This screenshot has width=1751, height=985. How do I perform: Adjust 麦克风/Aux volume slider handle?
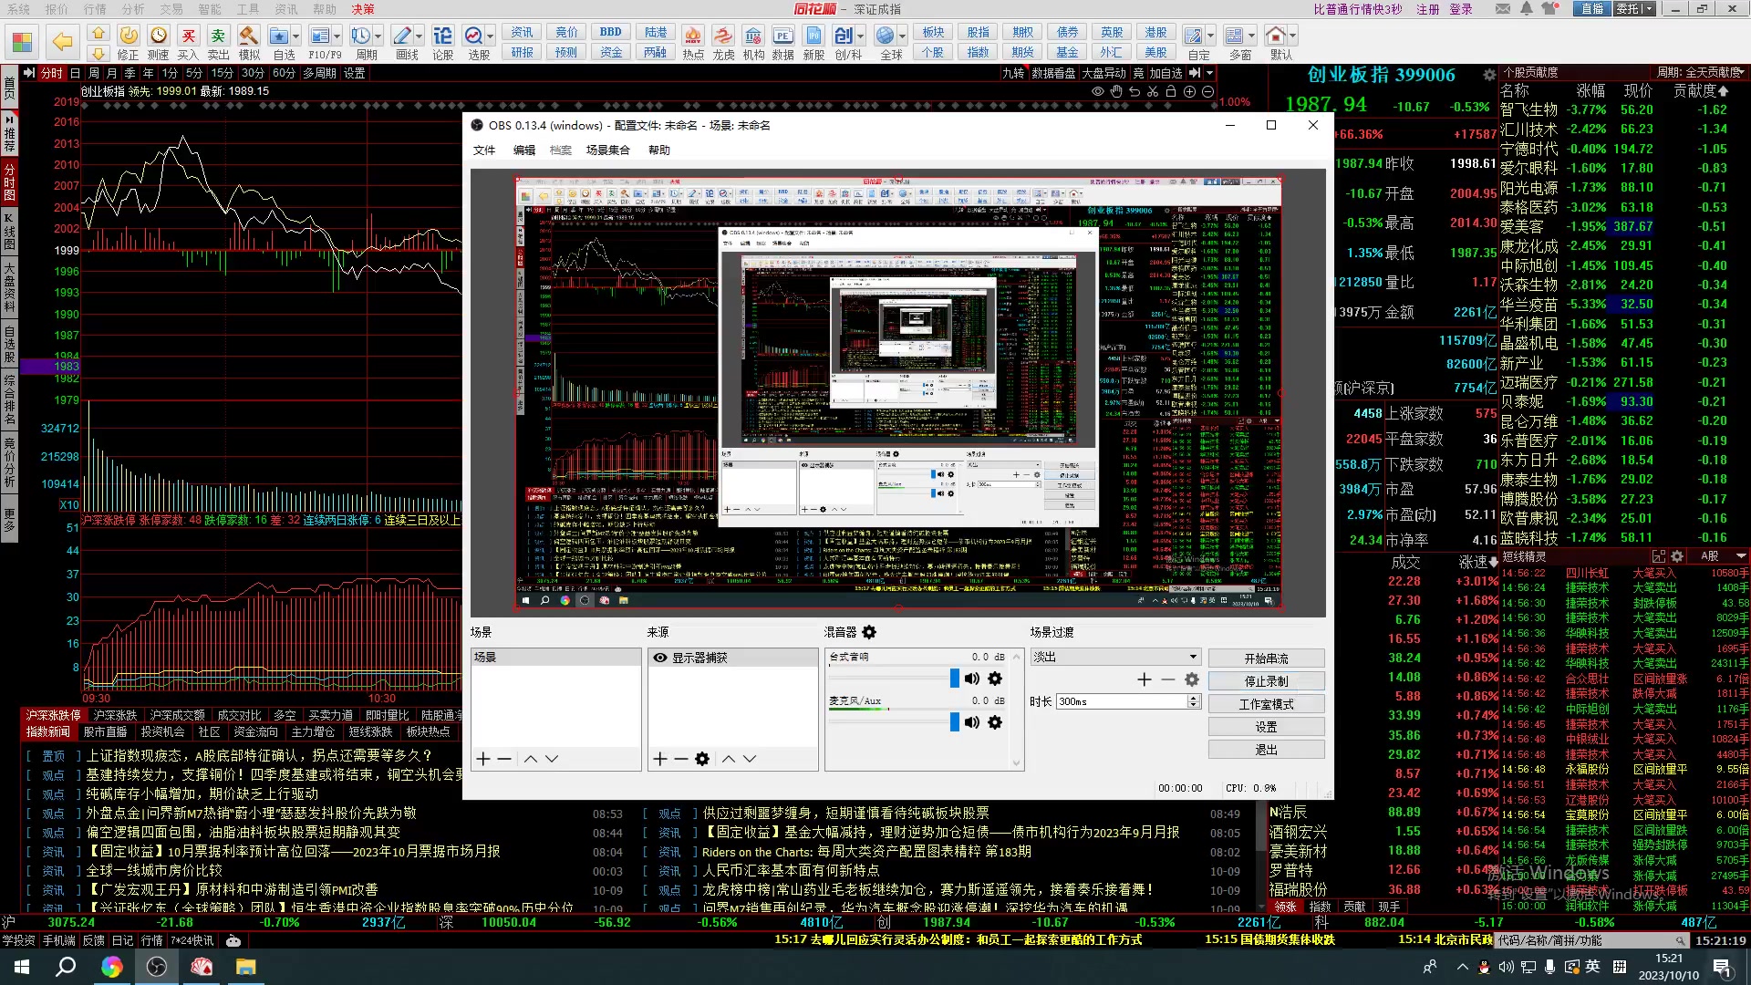955,722
